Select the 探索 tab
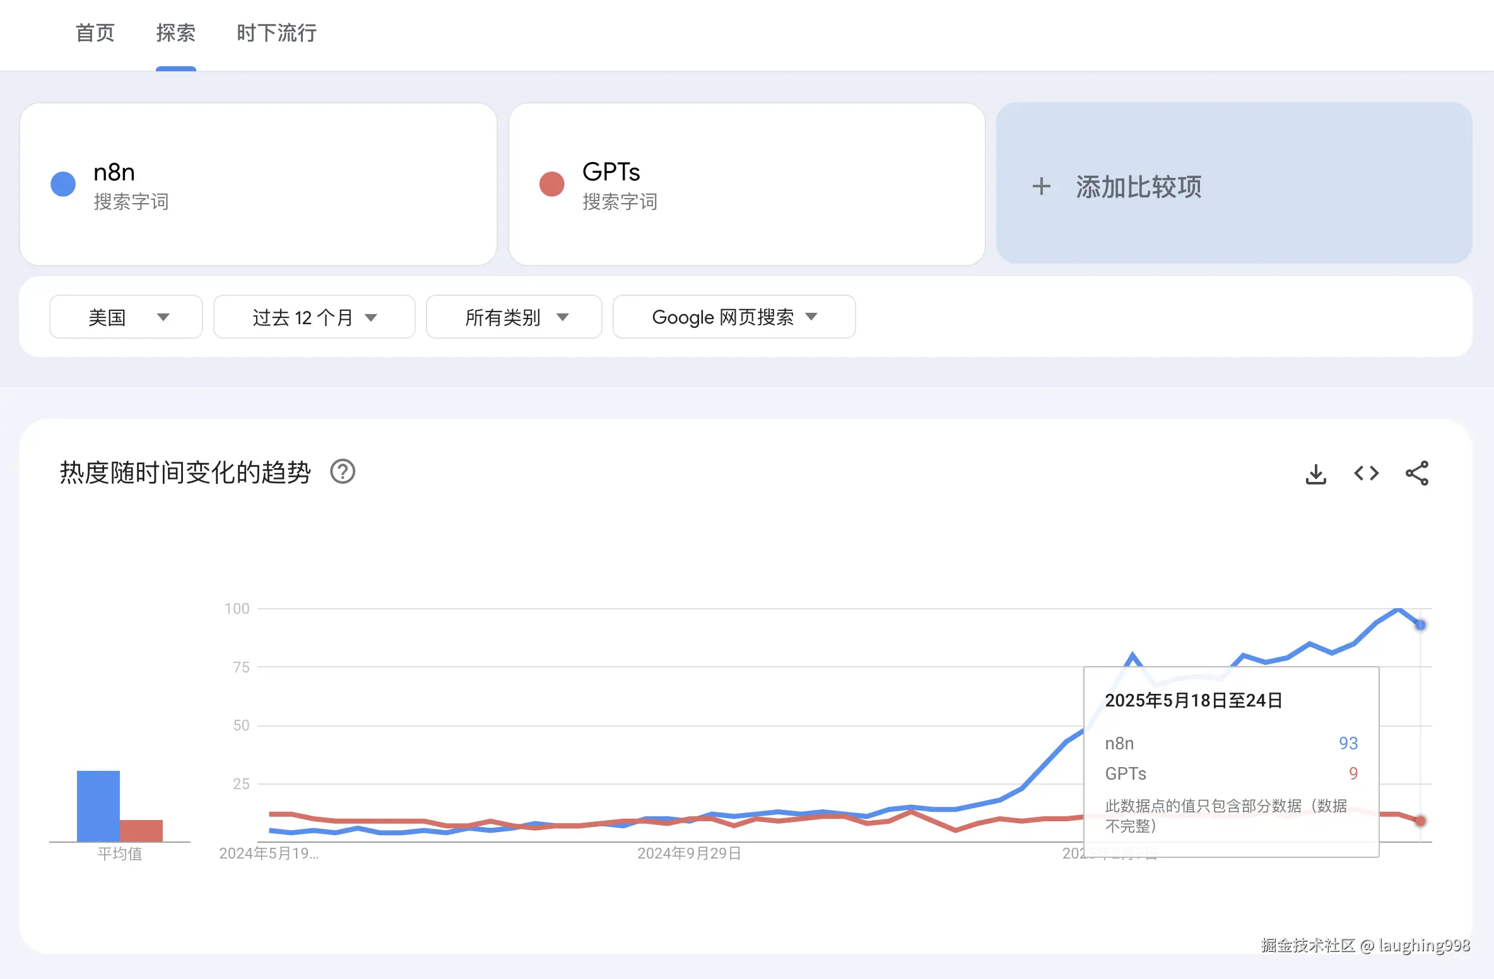This screenshot has width=1494, height=979. pyautogui.click(x=175, y=33)
